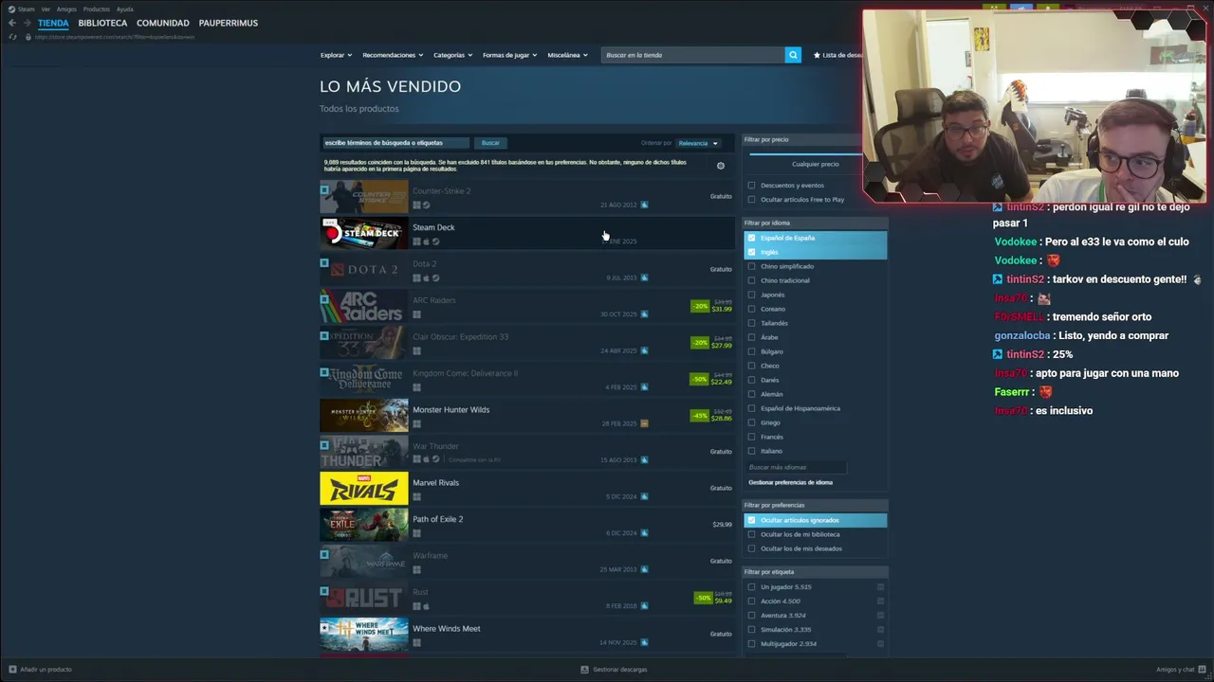The height and width of the screenshot is (682, 1214).
Task: Click the exclude tag icon beside Simulación
Action: 880,630
